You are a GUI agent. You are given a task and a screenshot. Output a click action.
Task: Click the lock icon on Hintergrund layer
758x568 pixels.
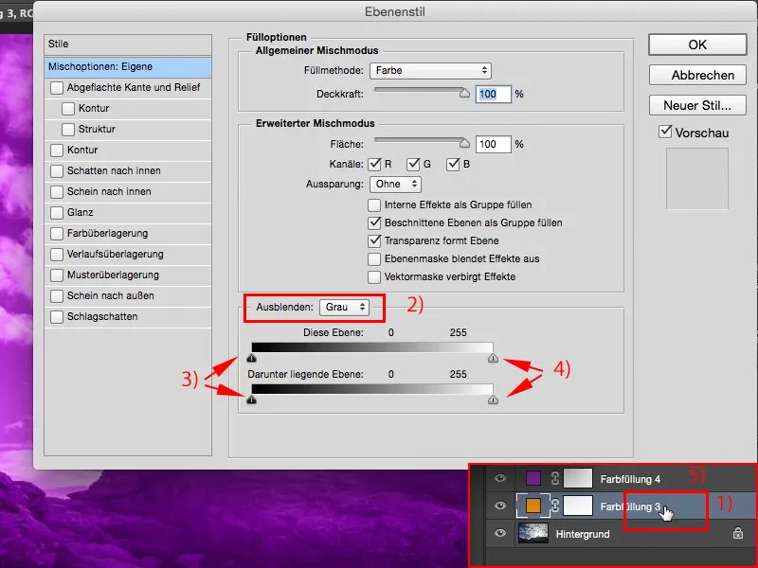[x=737, y=533]
